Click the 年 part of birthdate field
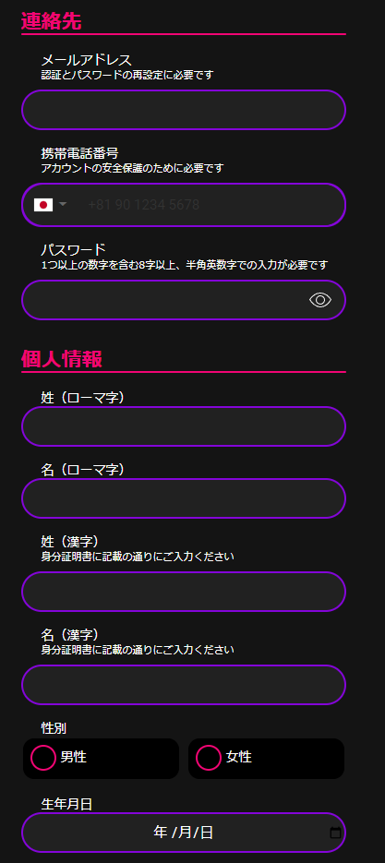 tap(161, 833)
